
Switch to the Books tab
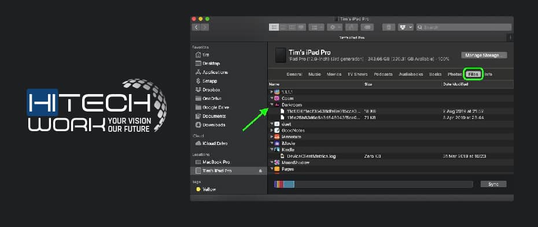coord(436,75)
